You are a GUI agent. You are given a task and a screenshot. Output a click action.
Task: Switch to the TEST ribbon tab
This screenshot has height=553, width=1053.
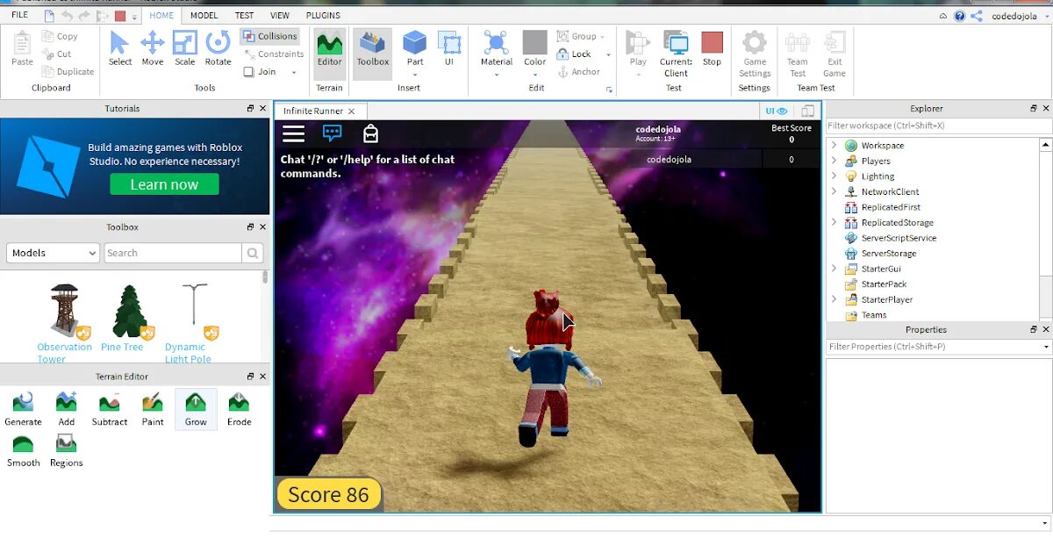click(x=244, y=16)
